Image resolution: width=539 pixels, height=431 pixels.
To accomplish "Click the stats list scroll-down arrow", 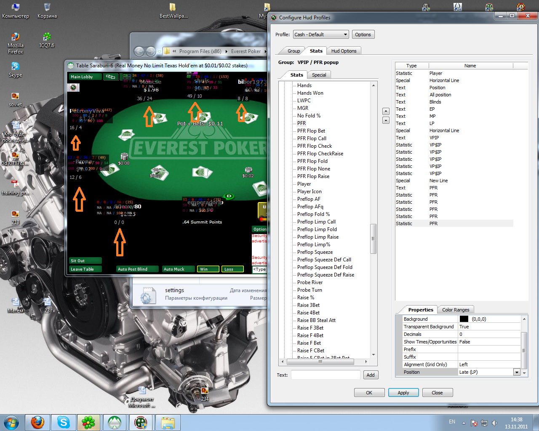I will click(373, 355).
